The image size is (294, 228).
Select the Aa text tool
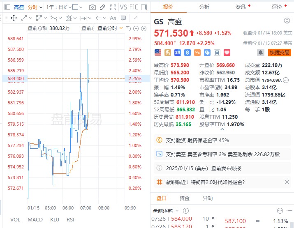(113, 18)
